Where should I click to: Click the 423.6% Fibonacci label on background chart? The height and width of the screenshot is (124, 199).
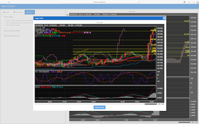click(x=186, y=21)
